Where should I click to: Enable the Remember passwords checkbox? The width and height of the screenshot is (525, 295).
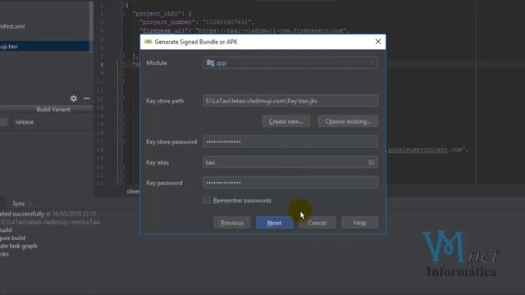pos(207,200)
